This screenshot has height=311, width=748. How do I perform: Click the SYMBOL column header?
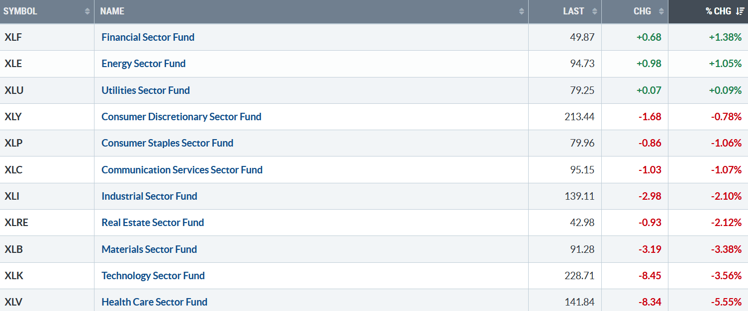(x=47, y=11)
